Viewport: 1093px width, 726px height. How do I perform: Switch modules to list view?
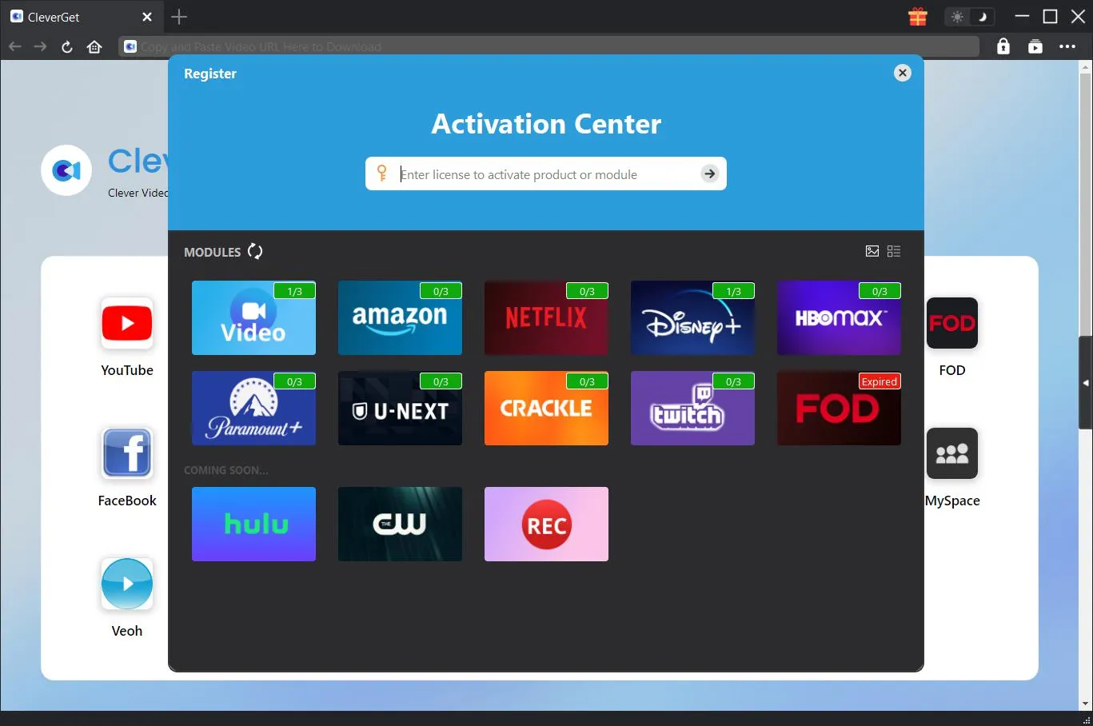point(894,251)
